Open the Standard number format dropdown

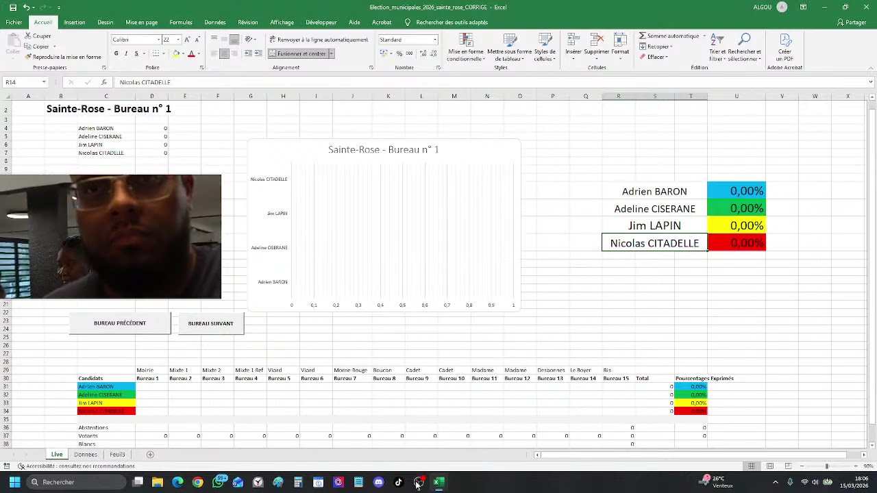(435, 40)
